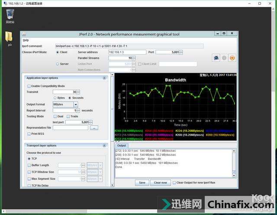Enable TCP No Delay checkbox

[x=29, y=186]
